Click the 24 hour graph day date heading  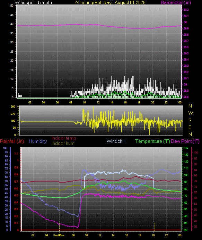click(x=110, y=2)
